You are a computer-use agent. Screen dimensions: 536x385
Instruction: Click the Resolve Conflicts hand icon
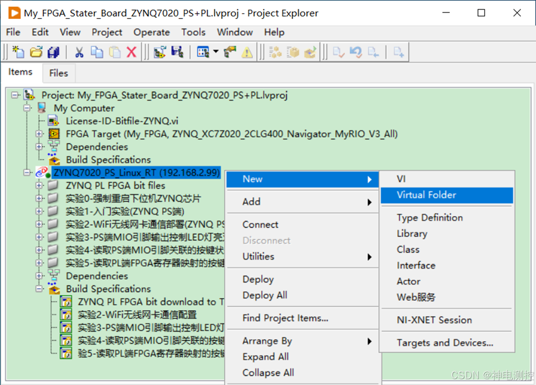click(230, 52)
